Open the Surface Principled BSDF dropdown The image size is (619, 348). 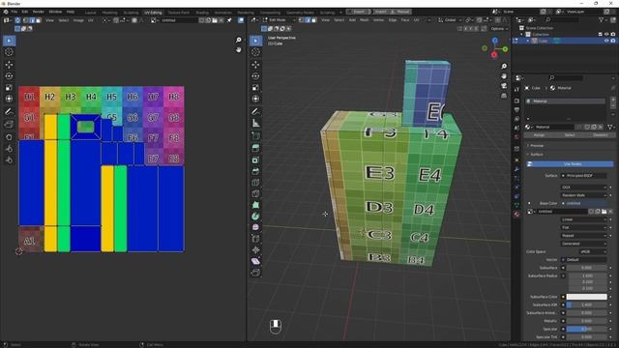pos(584,176)
